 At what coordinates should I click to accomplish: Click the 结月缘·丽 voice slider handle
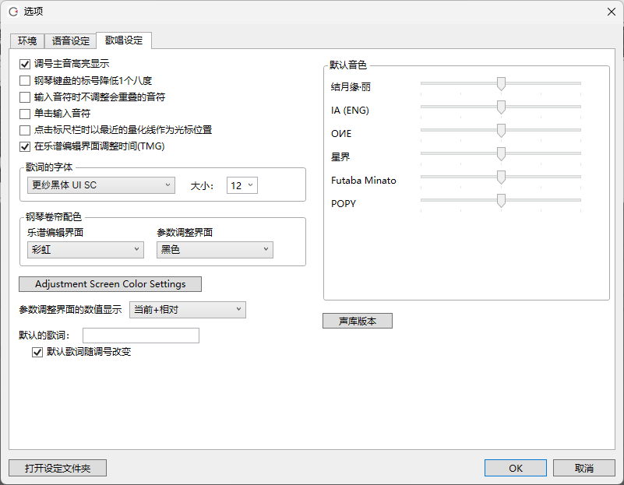coord(502,84)
